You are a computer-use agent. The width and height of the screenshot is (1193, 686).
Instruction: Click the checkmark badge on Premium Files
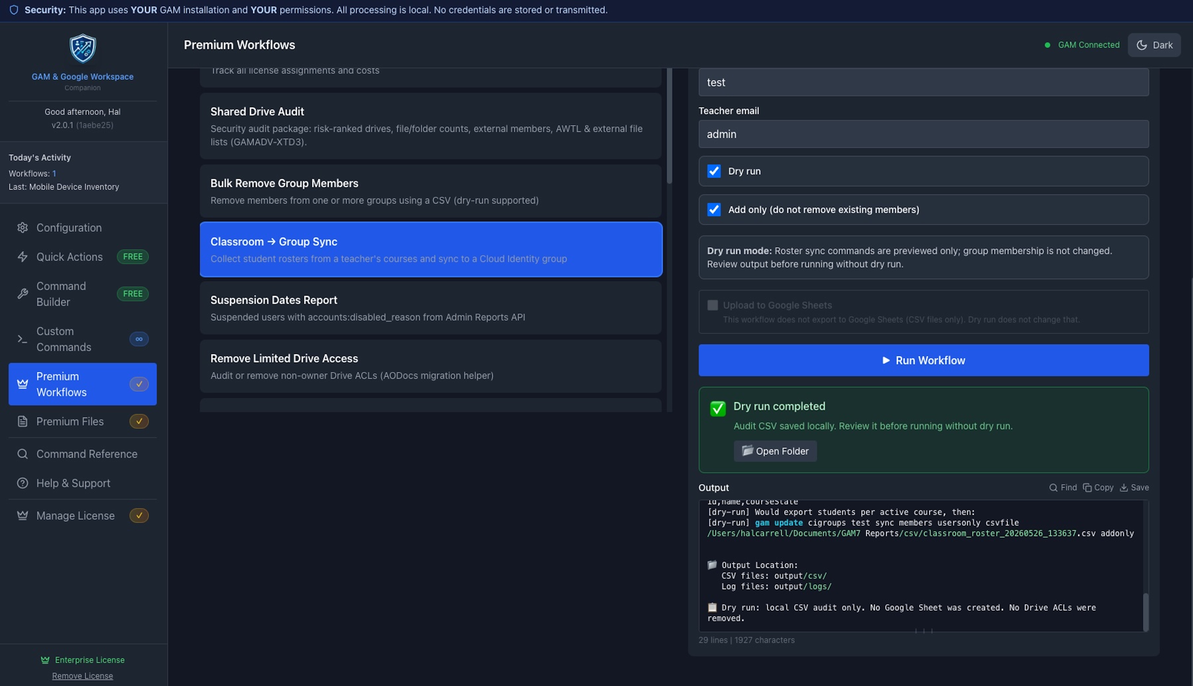[x=139, y=421]
